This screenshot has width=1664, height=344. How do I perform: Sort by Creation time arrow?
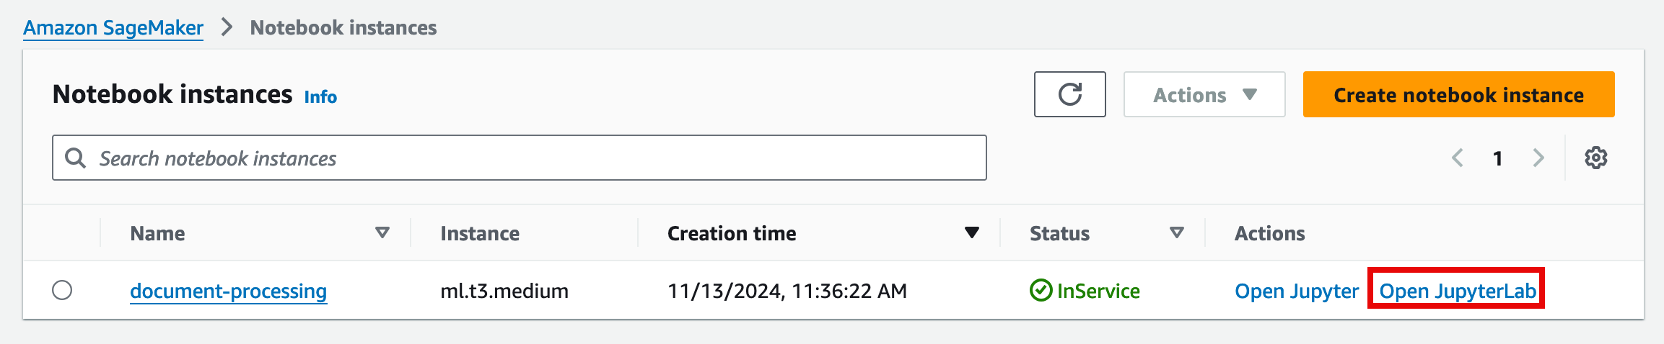[x=971, y=232]
